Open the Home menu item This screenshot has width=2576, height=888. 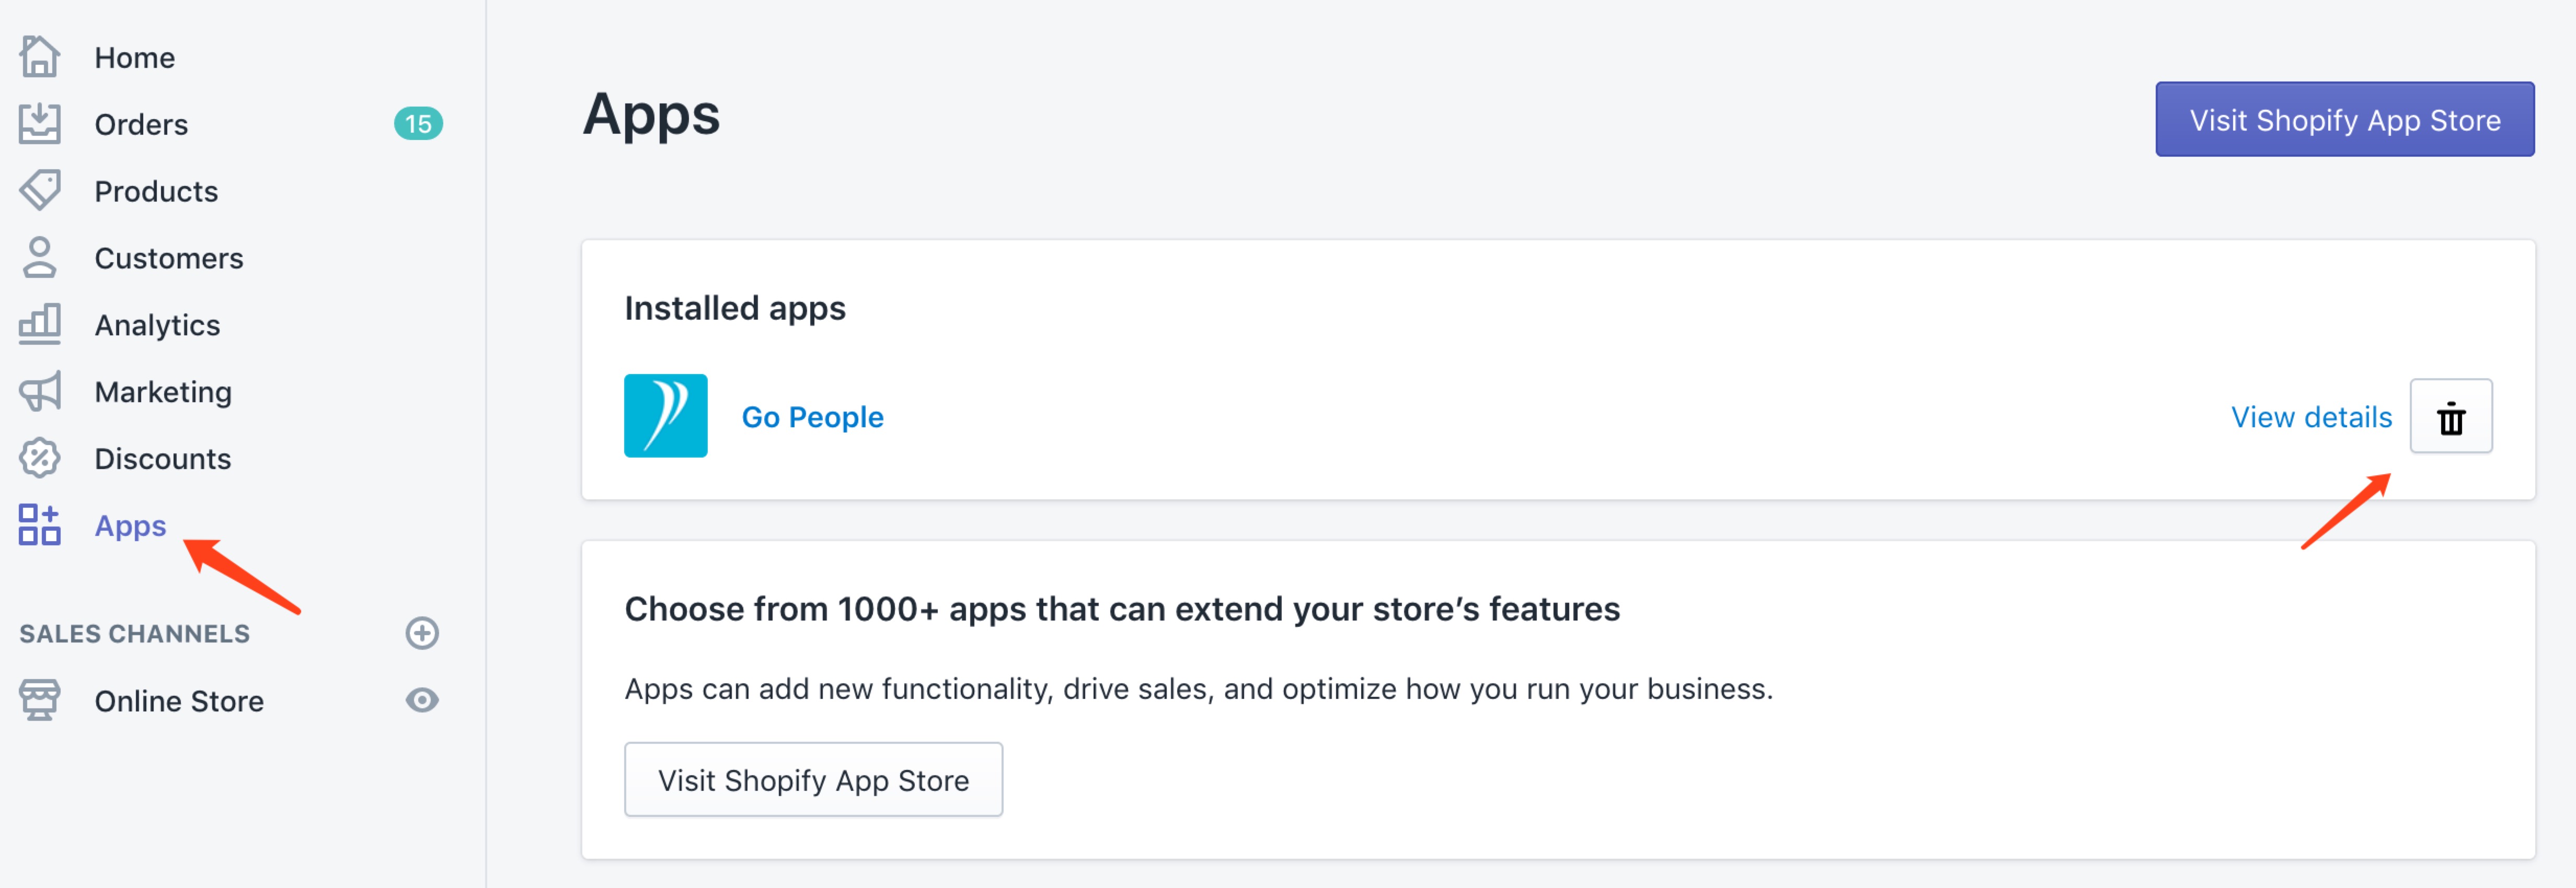tap(135, 58)
